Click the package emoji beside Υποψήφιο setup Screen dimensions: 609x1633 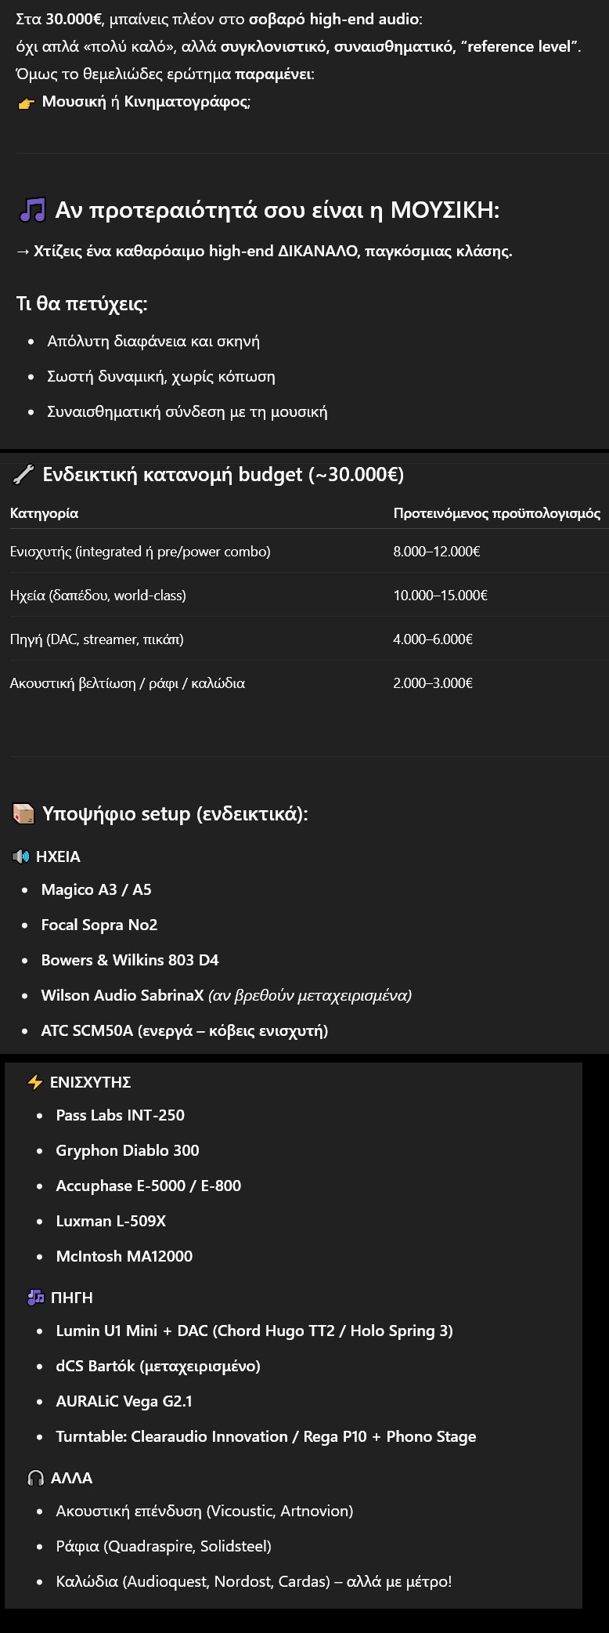click(23, 814)
